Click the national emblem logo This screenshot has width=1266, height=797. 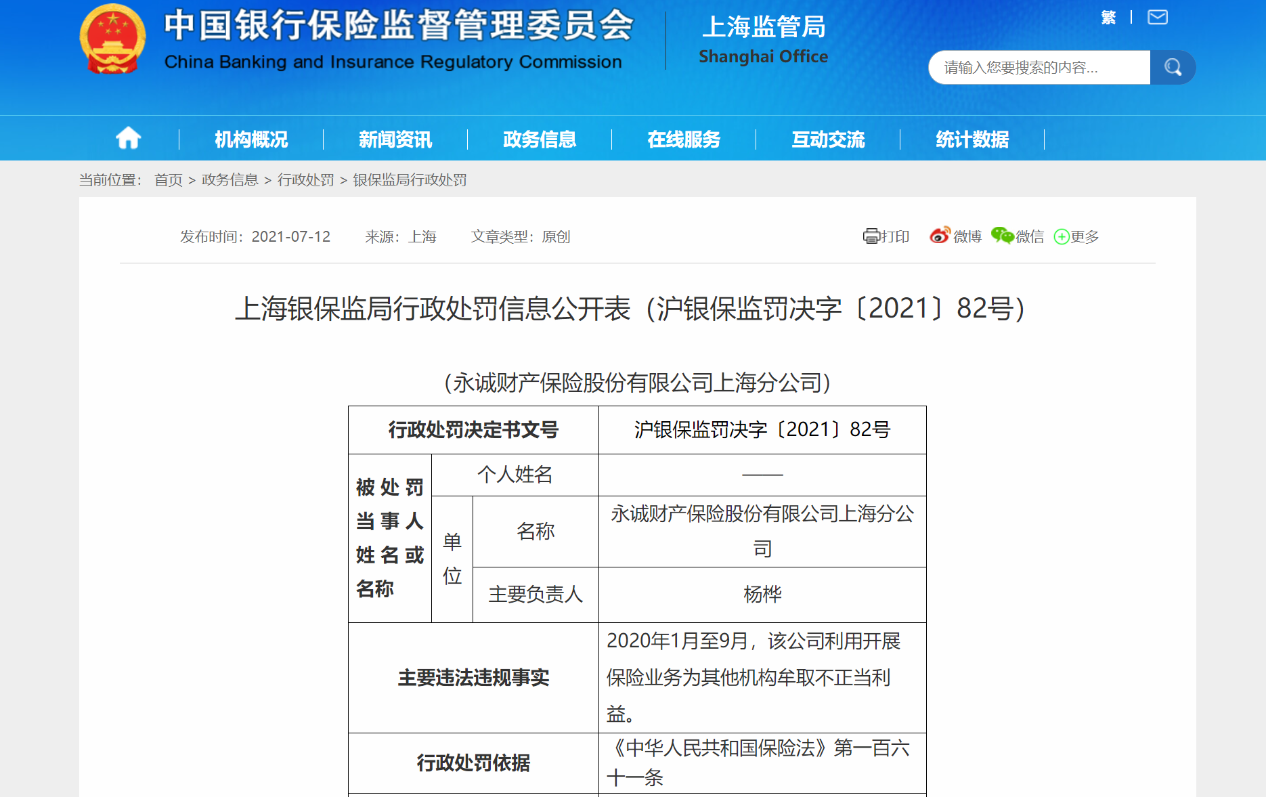click(112, 39)
